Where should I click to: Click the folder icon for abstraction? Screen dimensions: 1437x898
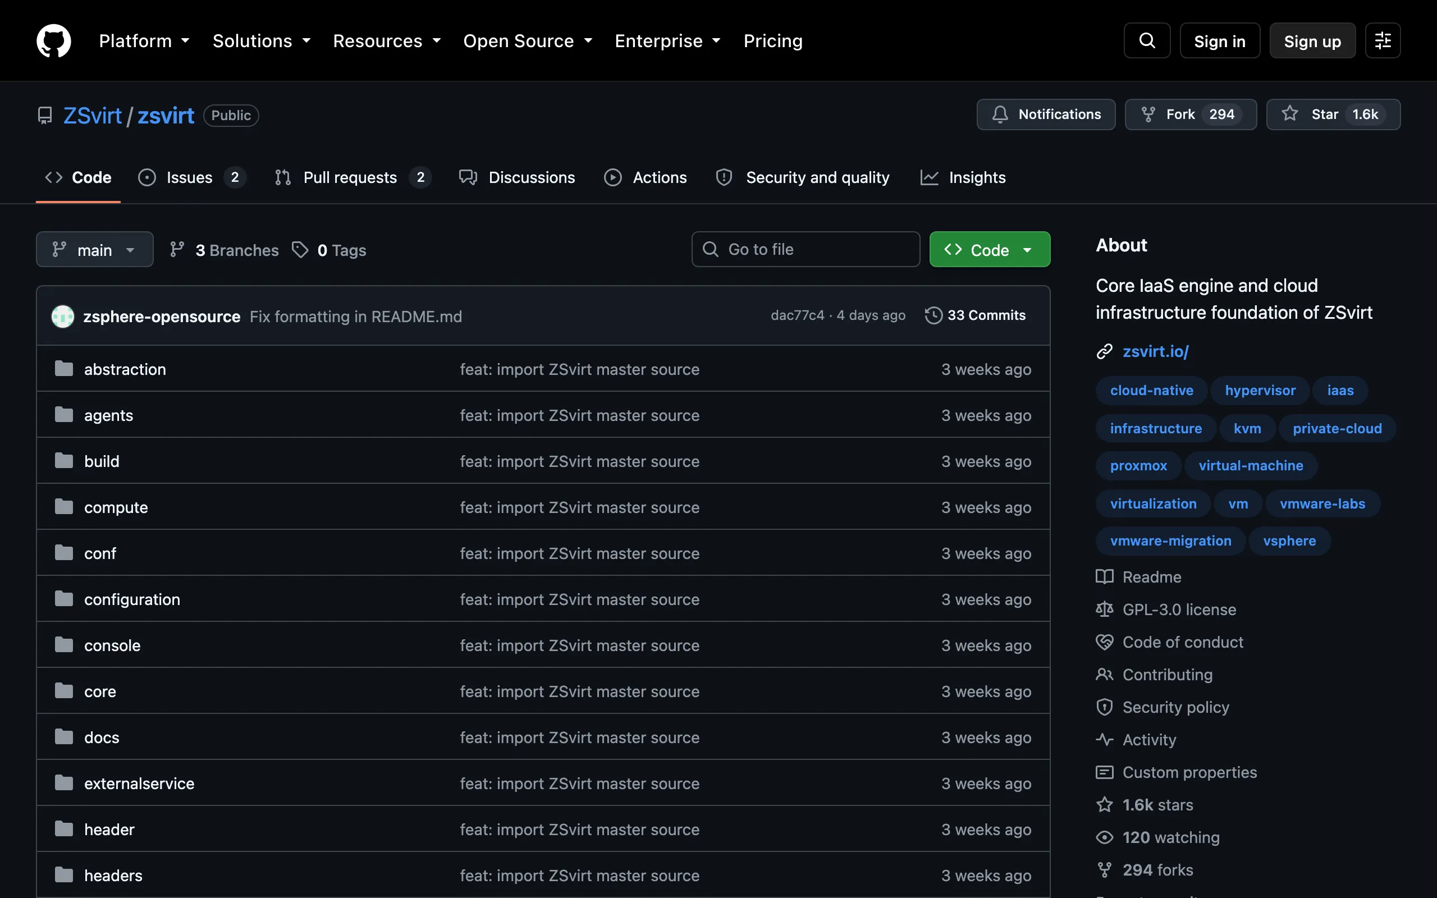click(63, 369)
